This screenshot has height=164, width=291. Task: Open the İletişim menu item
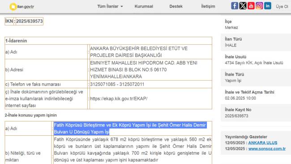point(208,6)
